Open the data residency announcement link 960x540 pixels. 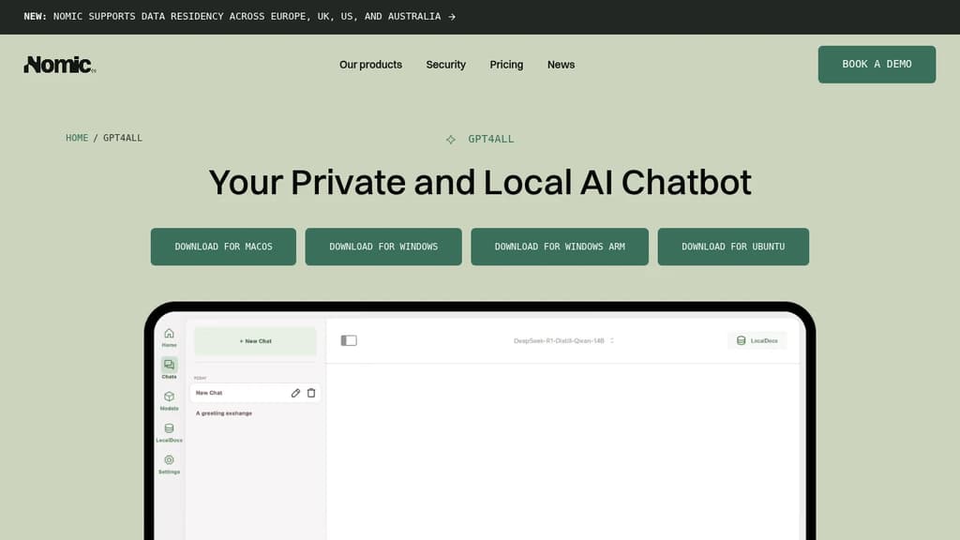[239, 17]
